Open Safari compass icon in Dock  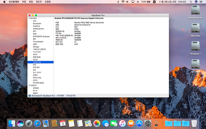pyautogui.click(x=37, y=124)
